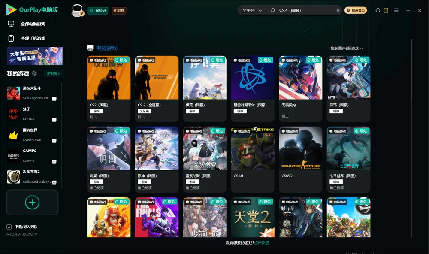Open the CS:GO game card

[x=300, y=160]
